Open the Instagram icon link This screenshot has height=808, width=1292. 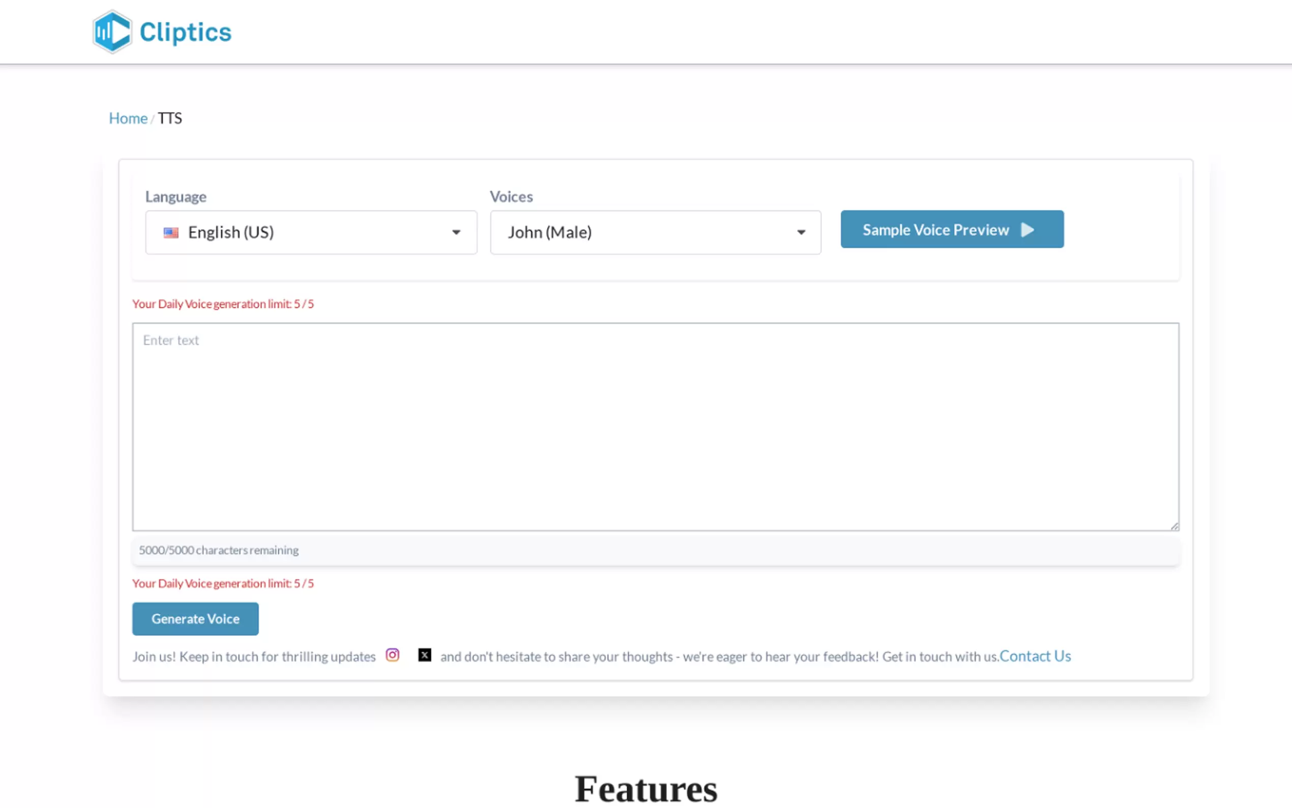(x=393, y=655)
